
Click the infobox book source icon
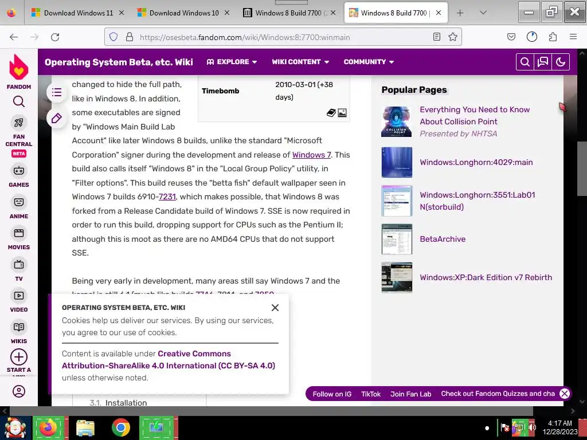pos(331,113)
